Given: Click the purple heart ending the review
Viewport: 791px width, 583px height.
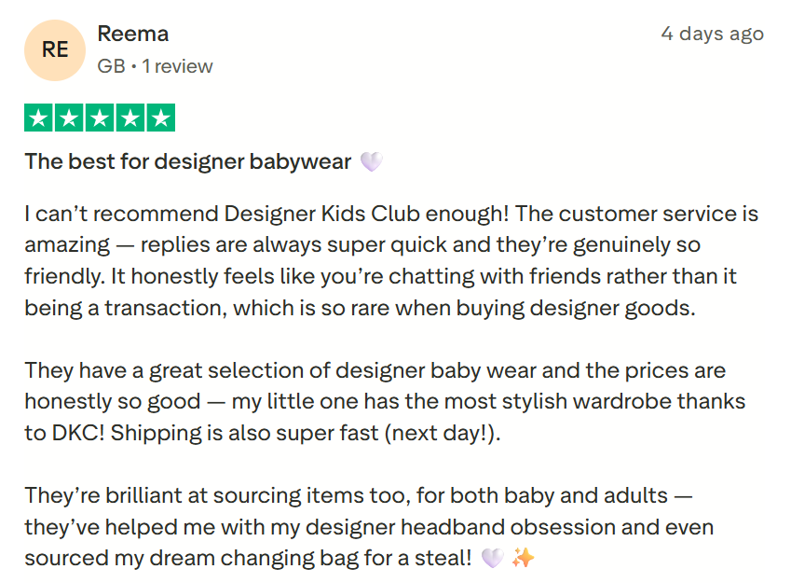Looking at the screenshot, I should pos(492,558).
